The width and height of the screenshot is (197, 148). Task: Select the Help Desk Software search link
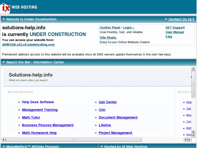[x=38, y=102]
